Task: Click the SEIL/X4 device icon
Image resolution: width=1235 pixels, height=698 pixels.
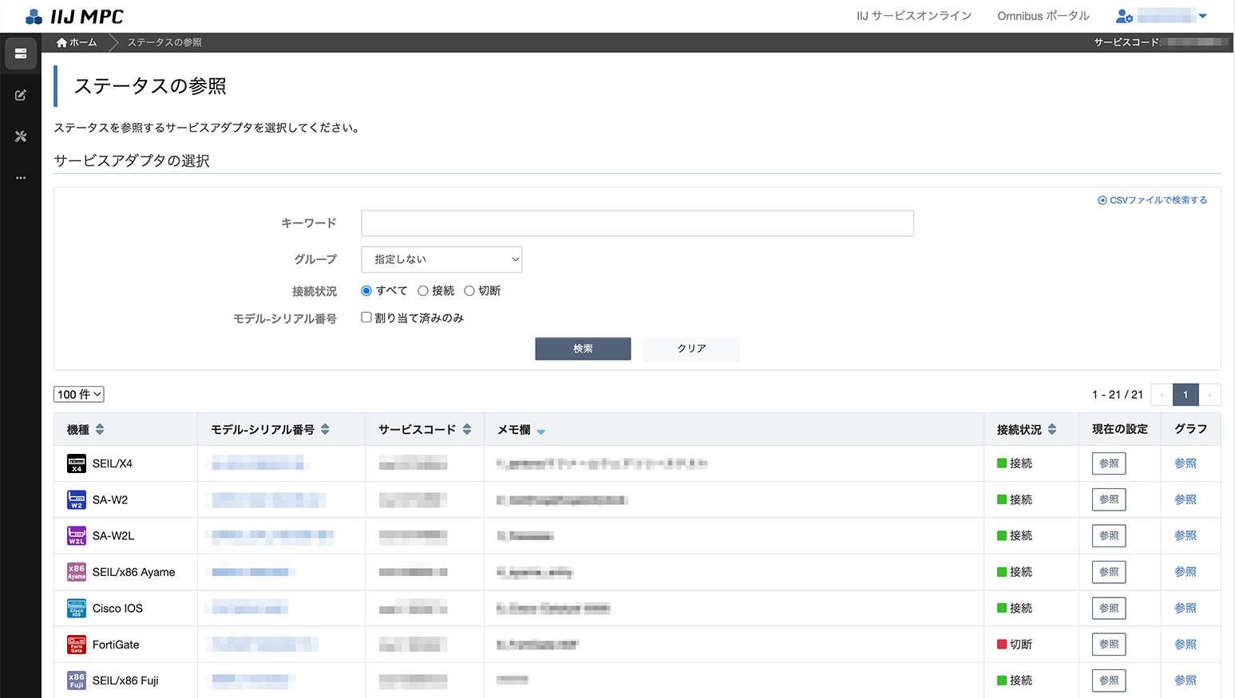Action: (x=77, y=463)
